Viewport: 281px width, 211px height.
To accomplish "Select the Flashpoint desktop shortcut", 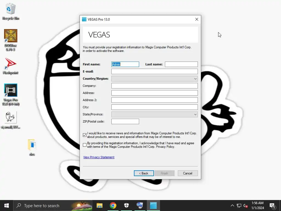I will click(x=11, y=66).
